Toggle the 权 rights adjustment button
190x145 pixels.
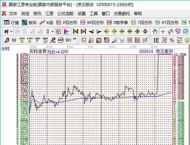58,32
